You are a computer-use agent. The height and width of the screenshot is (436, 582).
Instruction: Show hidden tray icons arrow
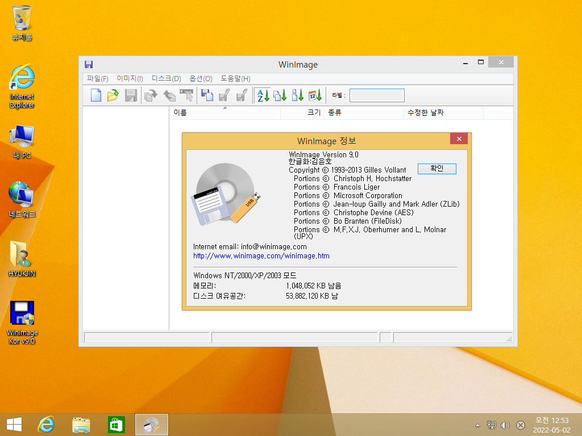[x=477, y=425]
